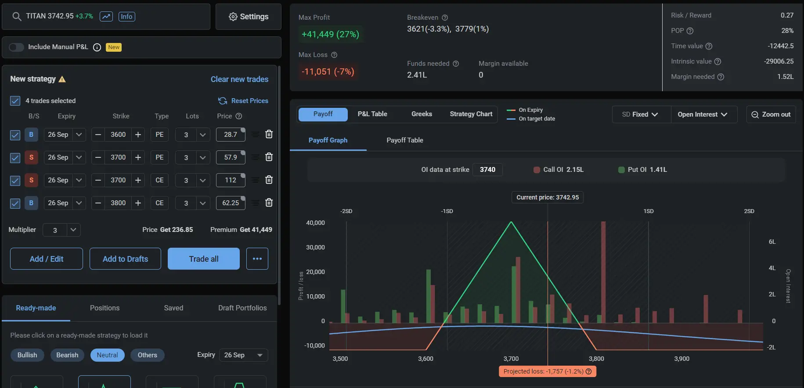Open the Margin needed help icon

tap(721, 77)
